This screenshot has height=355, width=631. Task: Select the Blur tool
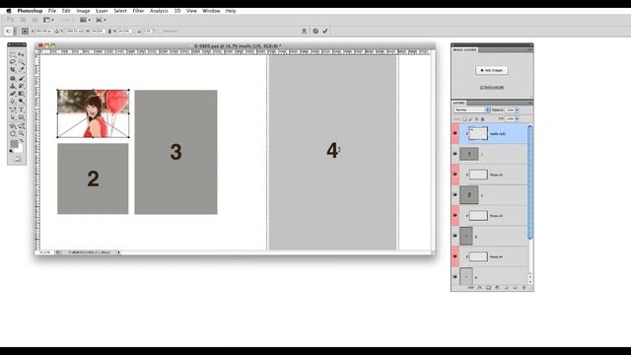click(13, 101)
